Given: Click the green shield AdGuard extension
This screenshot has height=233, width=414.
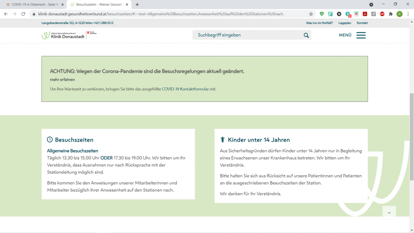Looking at the screenshot, I should coord(322,14).
